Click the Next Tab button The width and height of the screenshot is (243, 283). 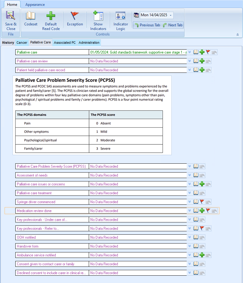click(172, 25)
